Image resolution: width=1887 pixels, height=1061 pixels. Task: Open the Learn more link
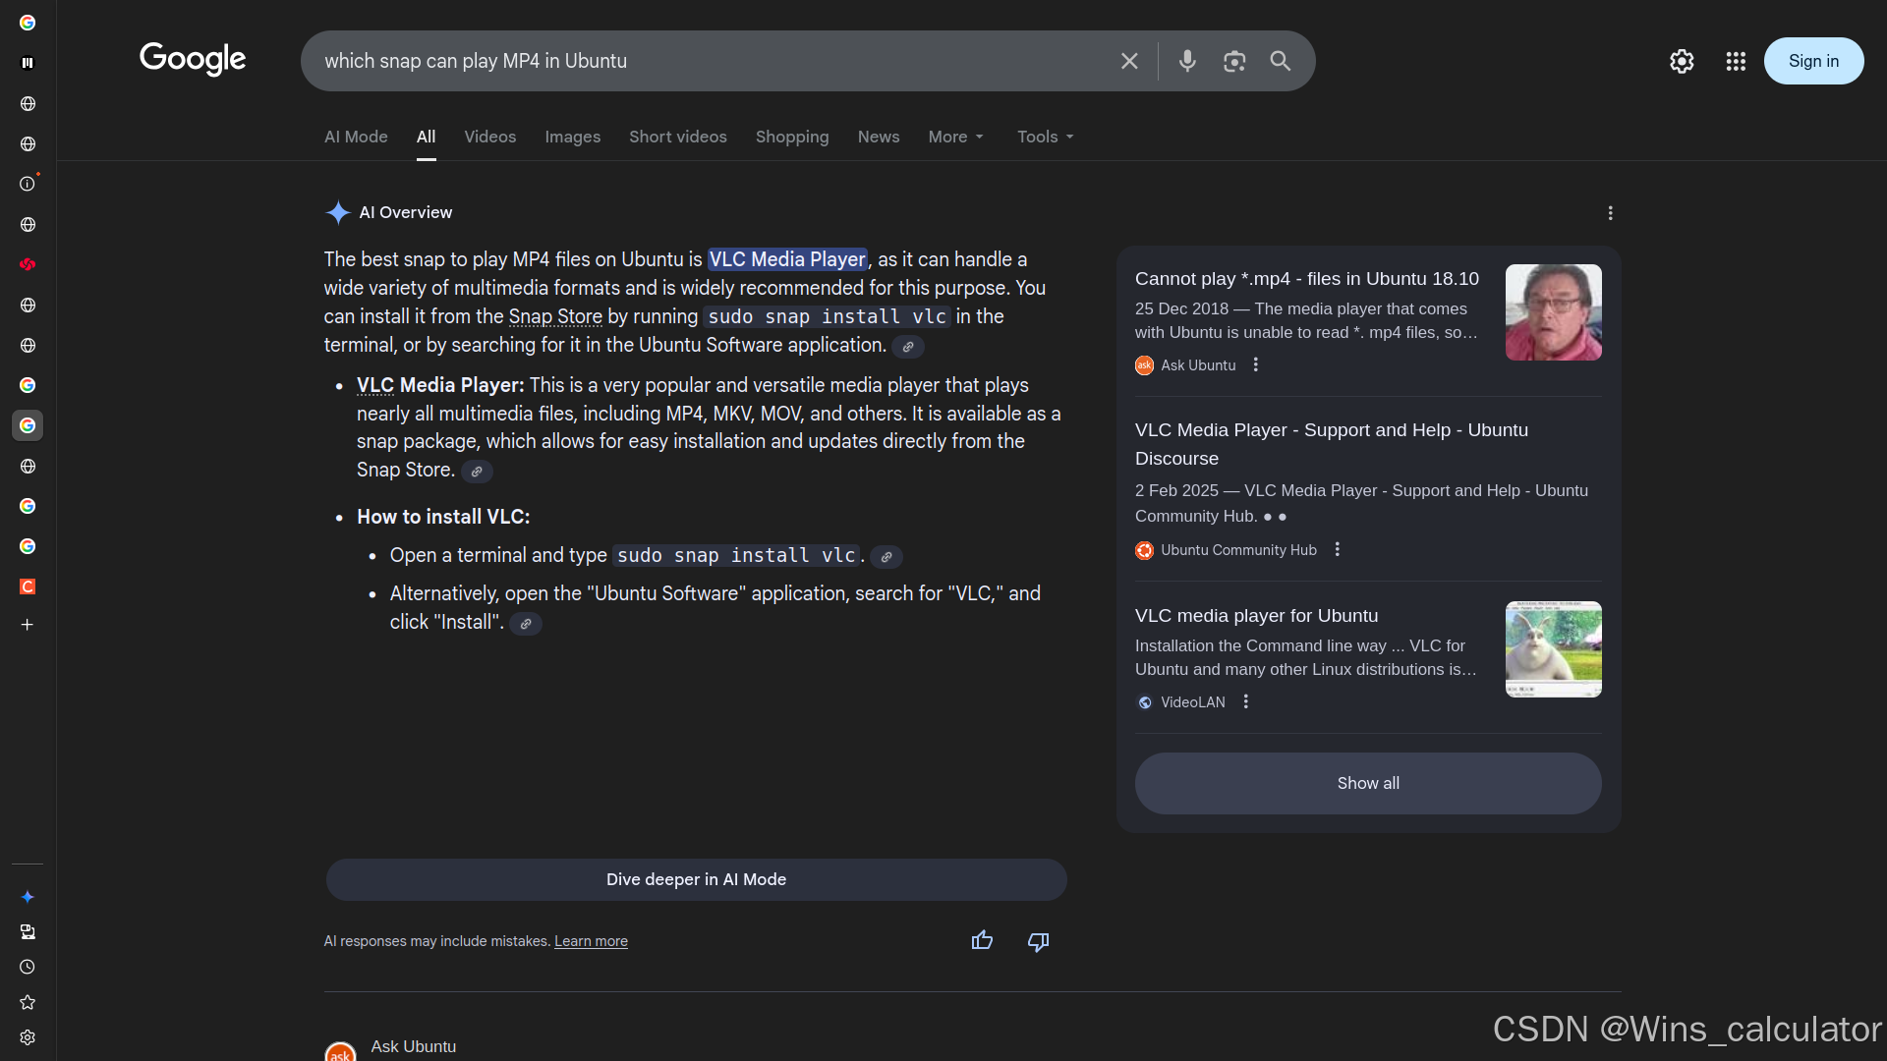tap(591, 941)
